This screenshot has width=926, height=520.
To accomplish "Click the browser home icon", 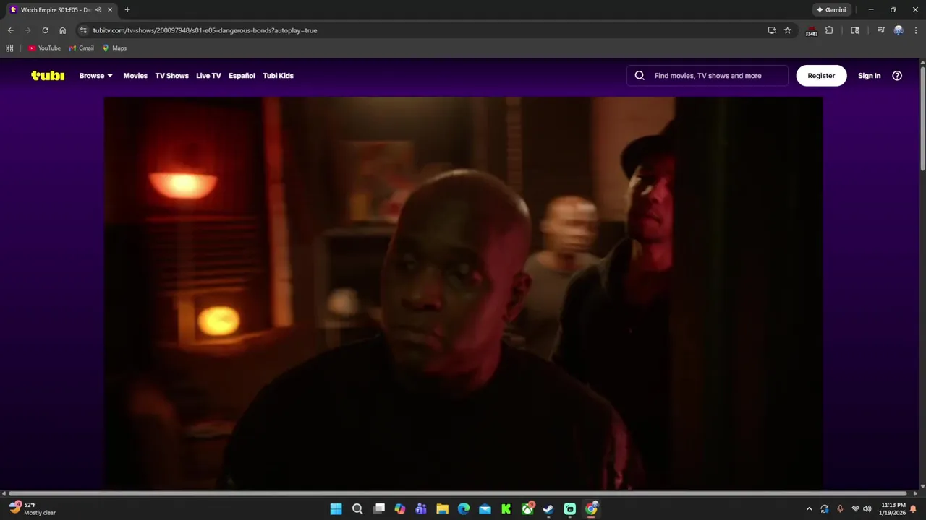I will click(62, 30).
